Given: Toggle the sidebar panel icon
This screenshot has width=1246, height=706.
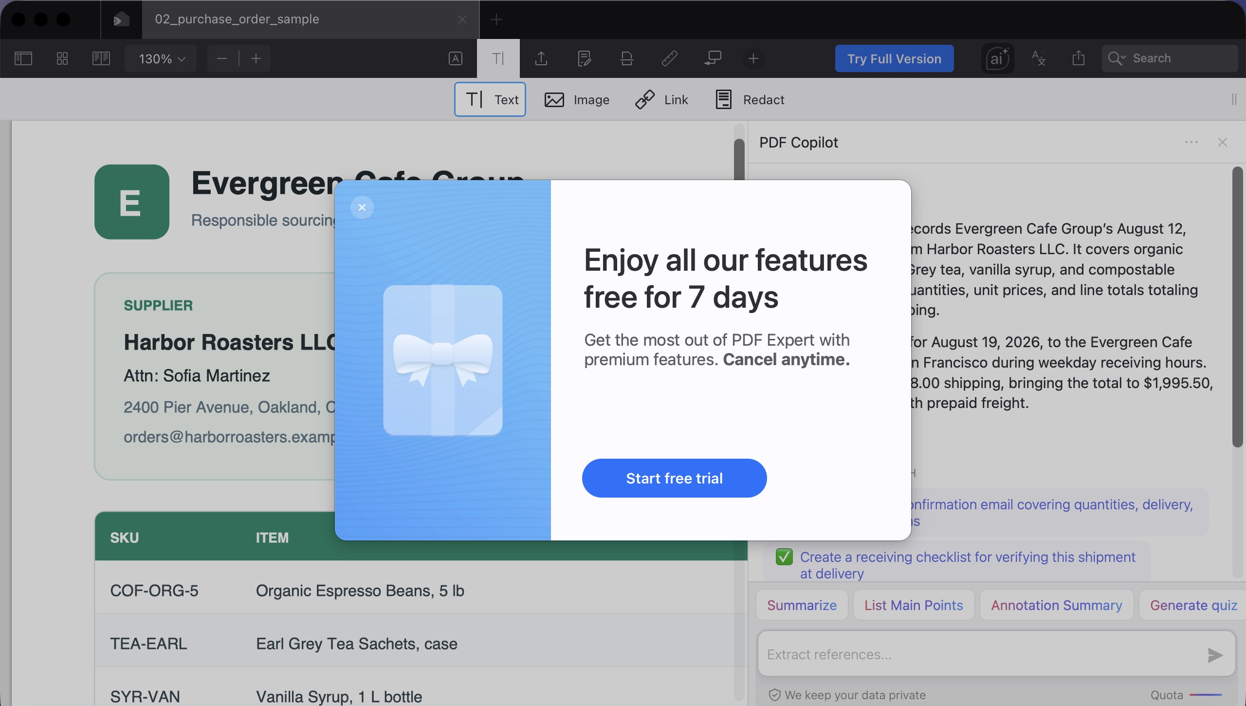Looking at the screenshot, I should pos(23,59).
